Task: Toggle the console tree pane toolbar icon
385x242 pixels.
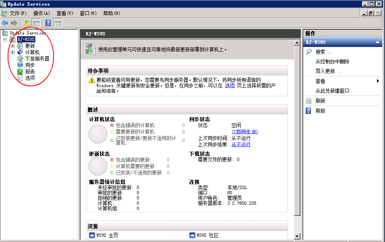Action: pos(36,23)
